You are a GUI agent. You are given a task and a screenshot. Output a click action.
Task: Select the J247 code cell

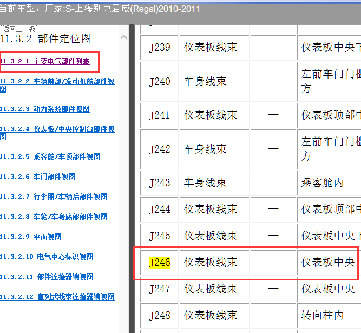point(160,289)
